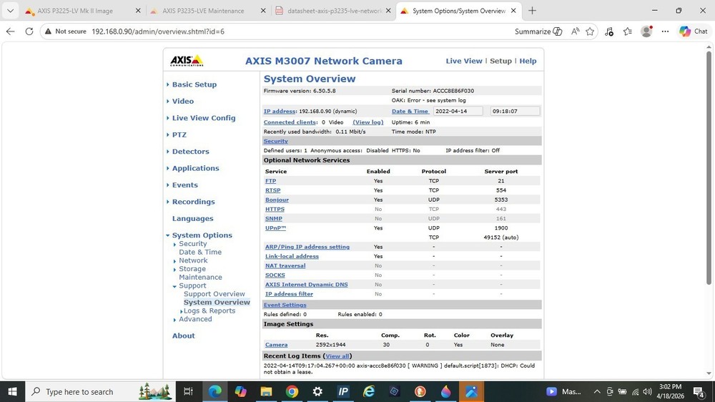
Task: Open Date & Time under System Options
Action: pyautogui.click(x=200, y=252)
